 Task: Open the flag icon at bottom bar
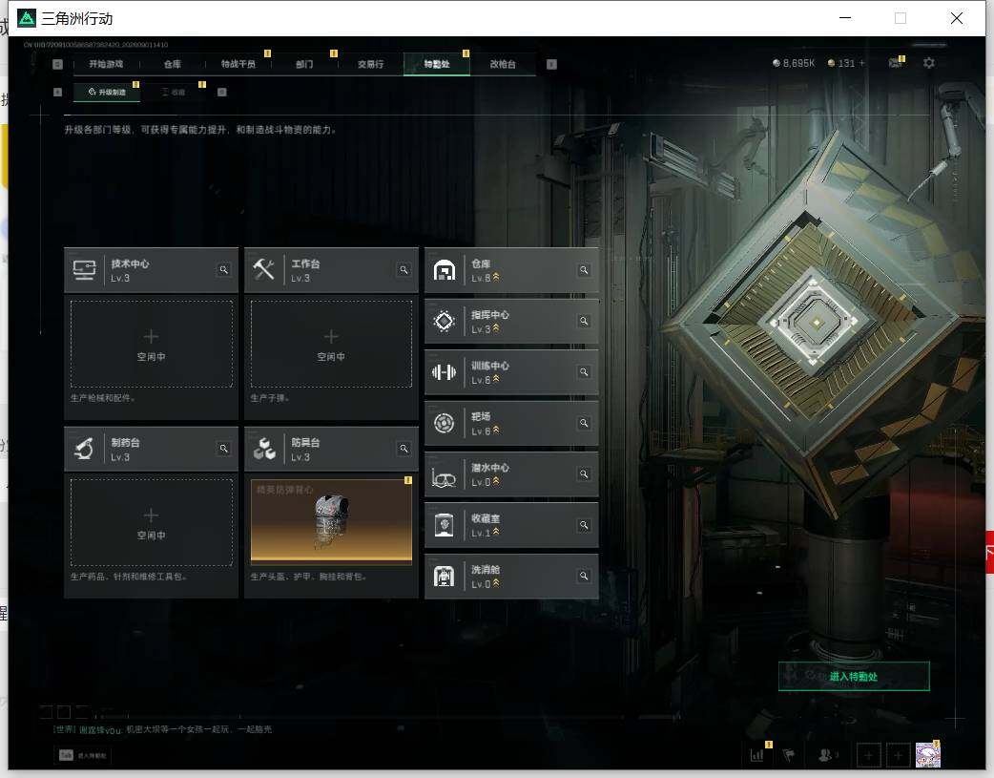789,755
